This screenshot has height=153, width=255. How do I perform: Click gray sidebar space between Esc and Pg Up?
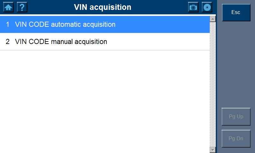pos(236,64)
